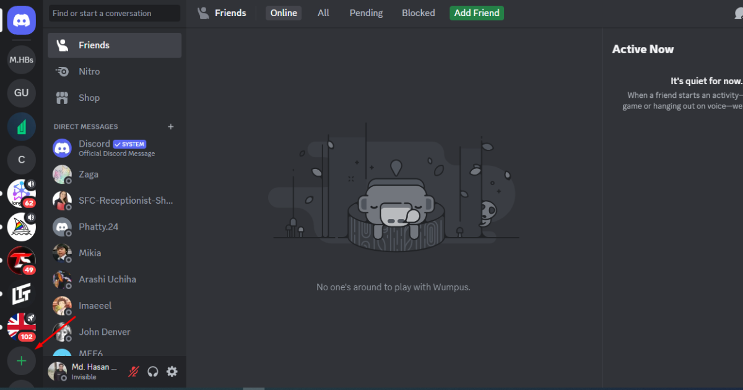Open the green bar-logo server

tap(22, 126)
